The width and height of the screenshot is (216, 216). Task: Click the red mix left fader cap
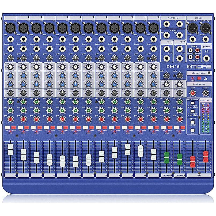point(193,162)
